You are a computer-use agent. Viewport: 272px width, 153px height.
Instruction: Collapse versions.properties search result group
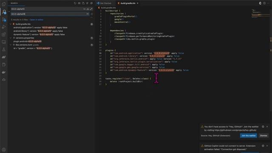[11, 38]
